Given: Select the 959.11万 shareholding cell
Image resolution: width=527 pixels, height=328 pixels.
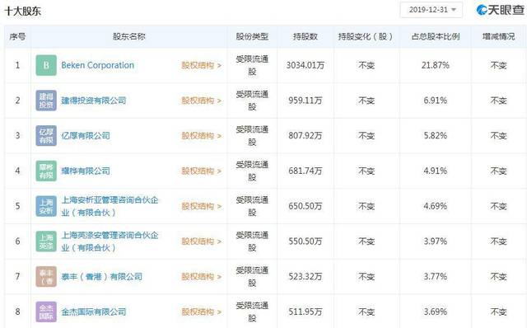Looking at the screenshot, I should point(305,101).
